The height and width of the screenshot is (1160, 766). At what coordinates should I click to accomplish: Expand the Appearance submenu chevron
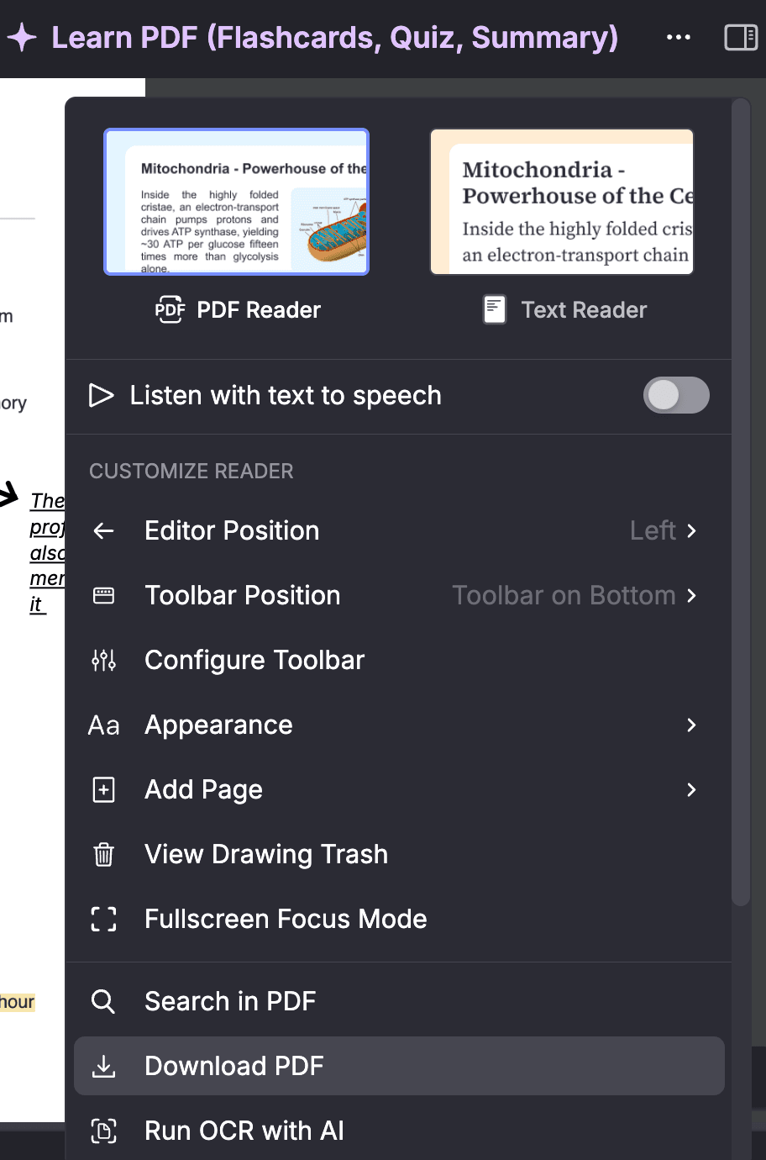click(x=691, y=725)
